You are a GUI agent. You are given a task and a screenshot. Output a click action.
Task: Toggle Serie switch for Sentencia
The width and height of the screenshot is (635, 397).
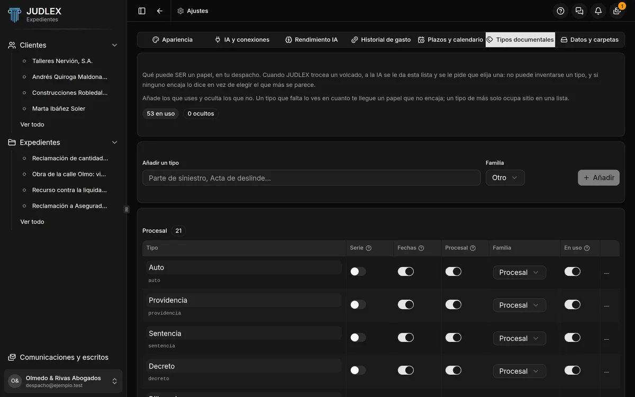(358, 337)
